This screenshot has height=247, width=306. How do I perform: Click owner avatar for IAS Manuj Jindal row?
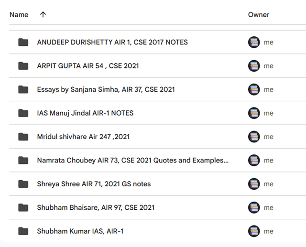(254, 113)
